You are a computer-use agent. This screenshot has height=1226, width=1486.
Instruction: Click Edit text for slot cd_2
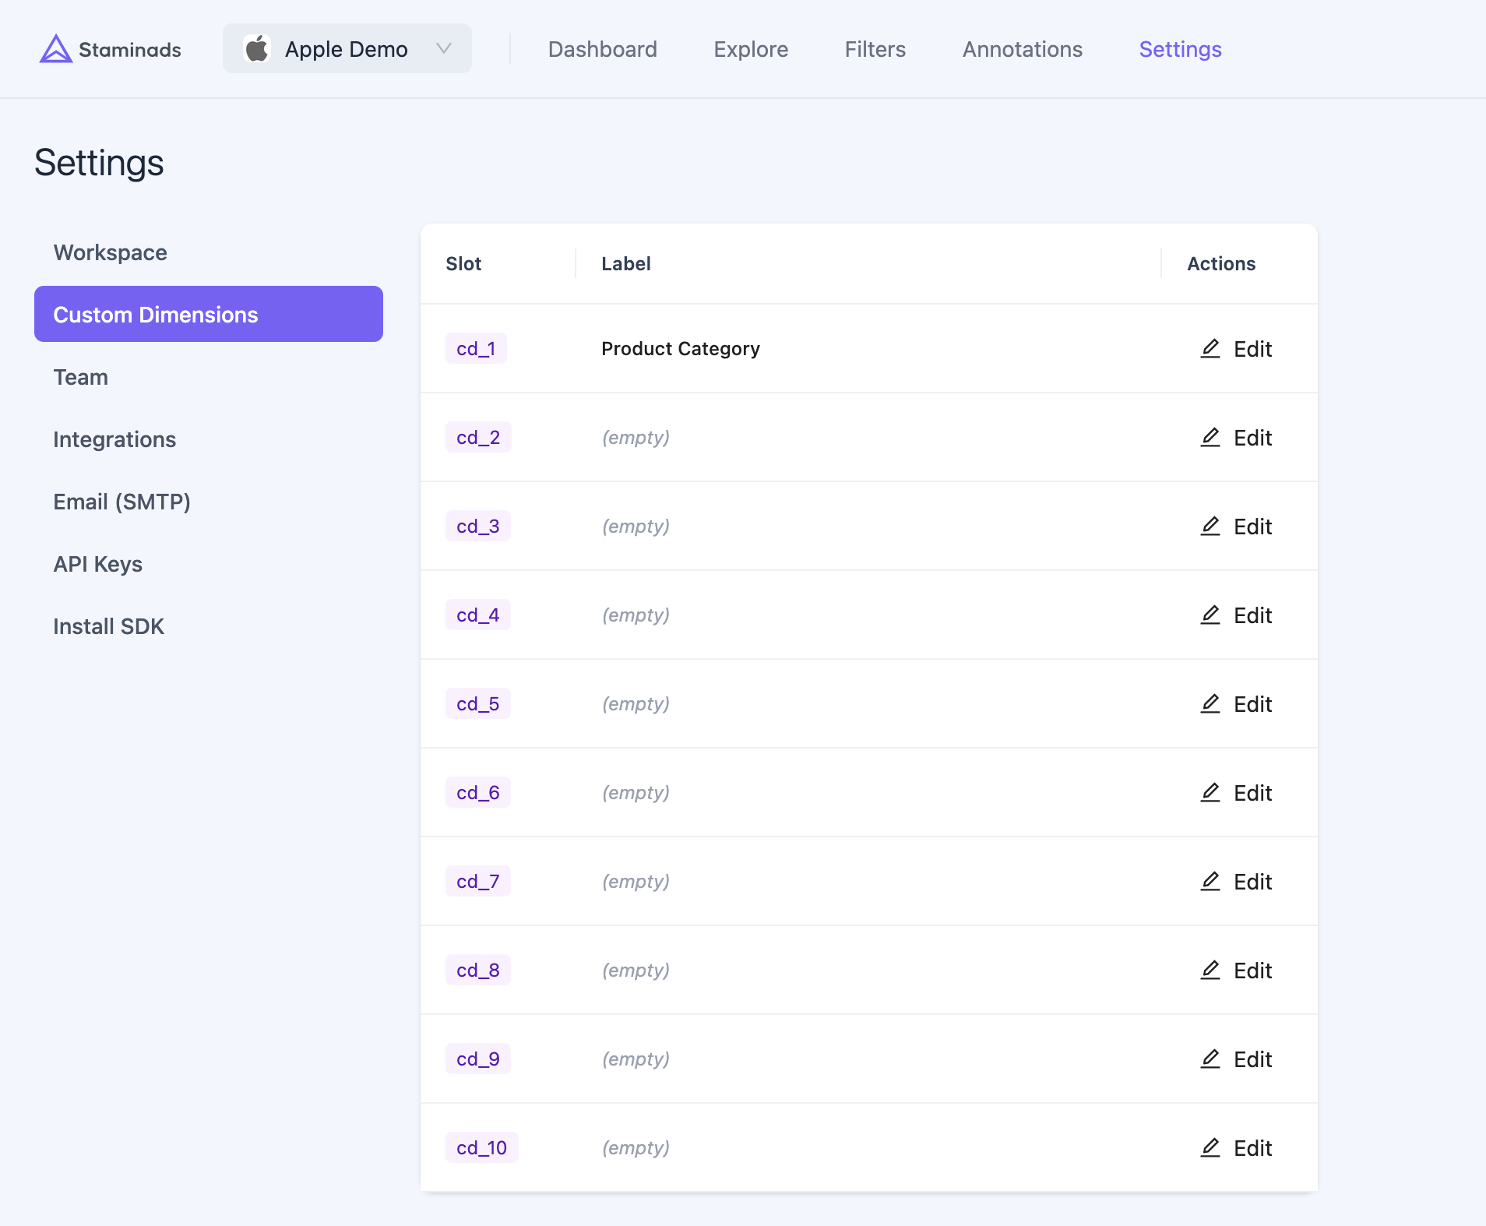[x=1252, y=438]
